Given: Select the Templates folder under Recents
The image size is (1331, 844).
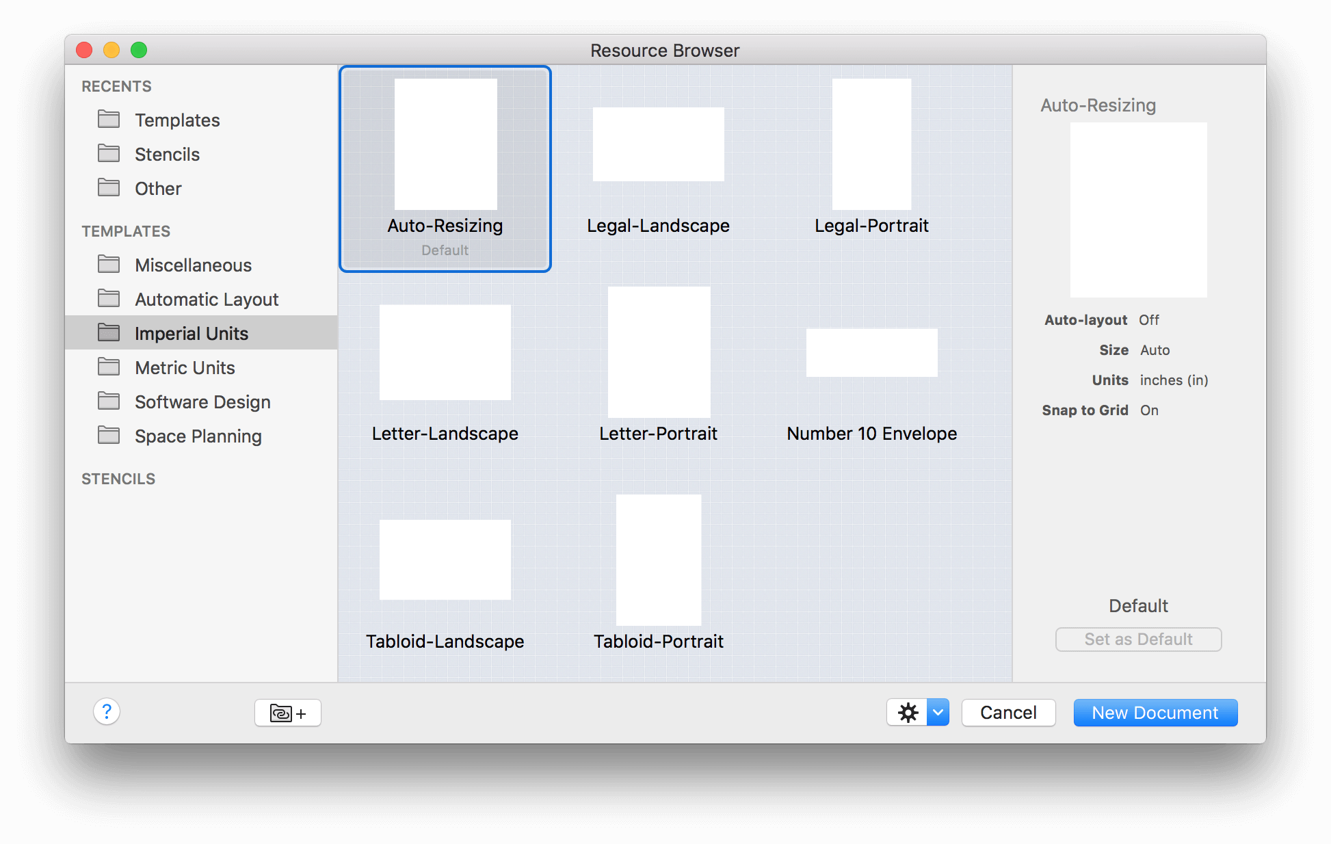Looking at the screenshot, I should point(201,120).
